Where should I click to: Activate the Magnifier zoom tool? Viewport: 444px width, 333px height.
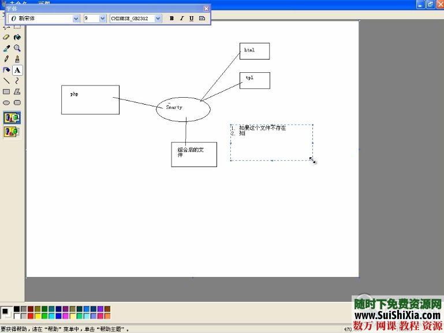tap(17, 48)
